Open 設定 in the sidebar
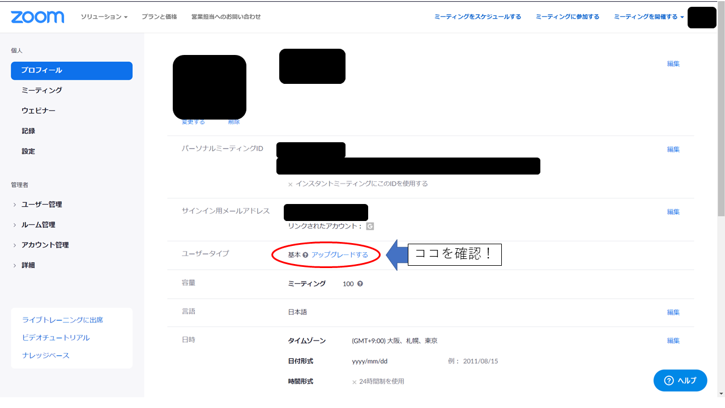 pos(28,151)
